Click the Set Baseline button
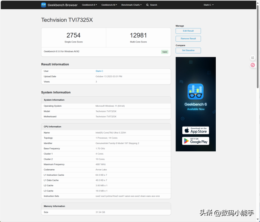 point(188,50)
